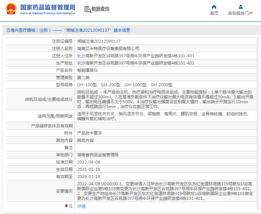
Task: Open the 产品技术要求 attachment
Action: [89, 133]
